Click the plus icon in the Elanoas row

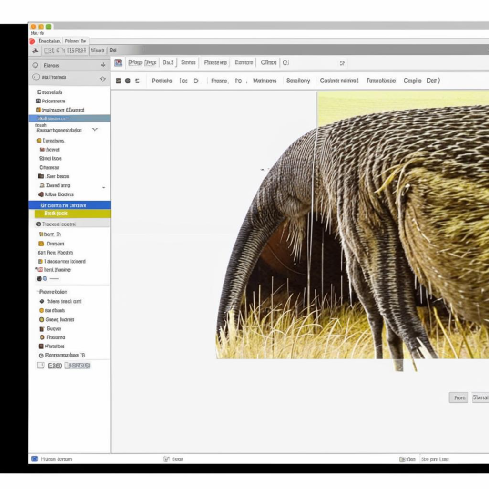click(x=103, y=65)
